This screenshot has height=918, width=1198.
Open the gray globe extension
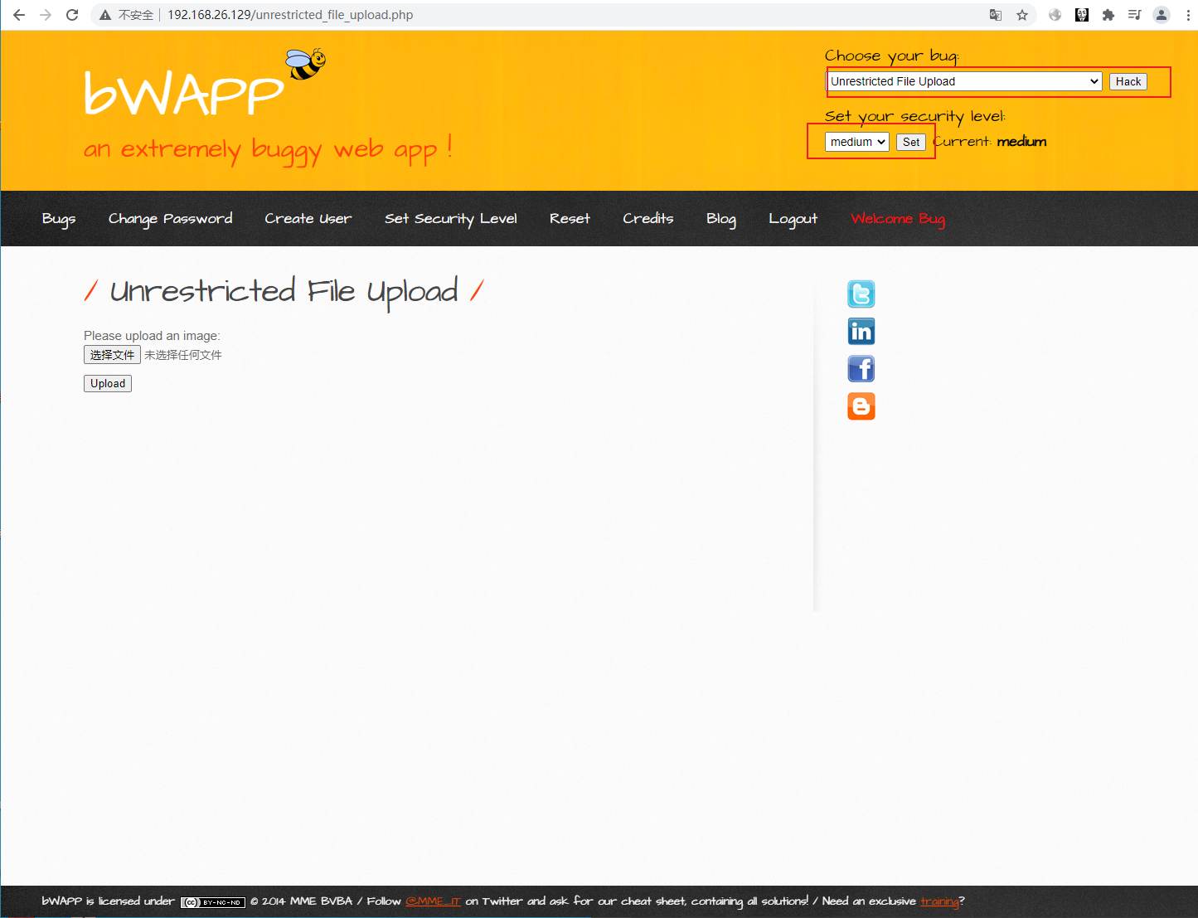[x=1055, y=15]
